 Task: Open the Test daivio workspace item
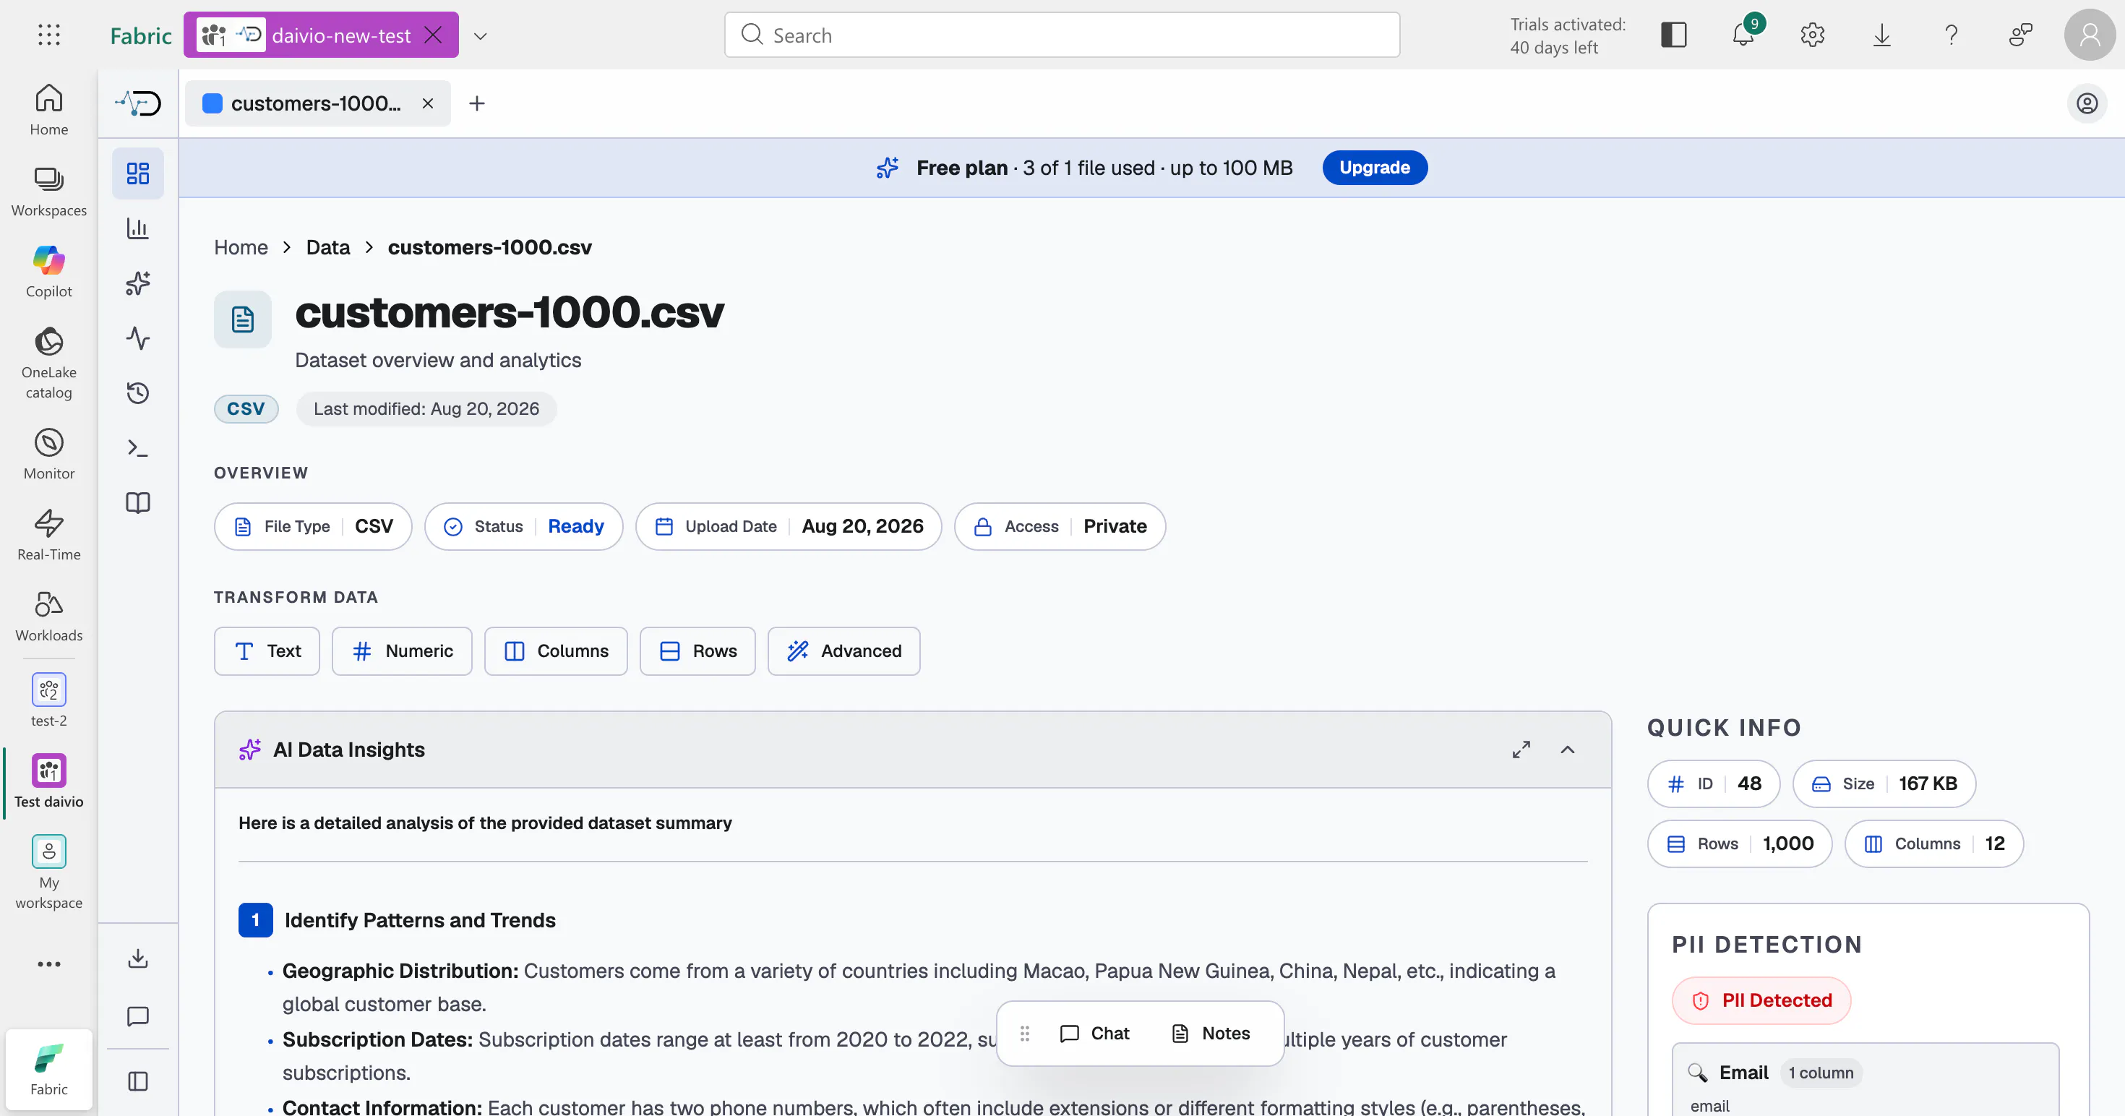[x=48, y=781]
